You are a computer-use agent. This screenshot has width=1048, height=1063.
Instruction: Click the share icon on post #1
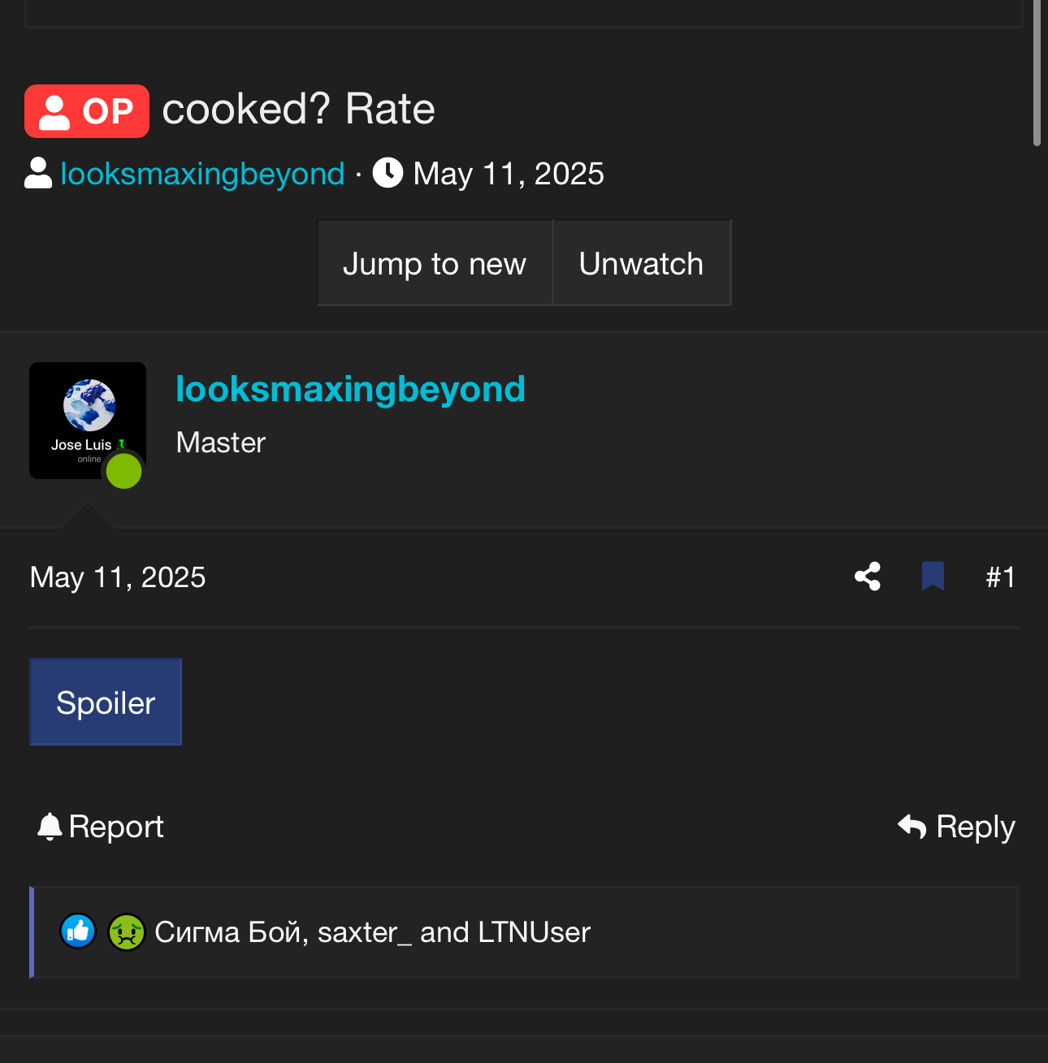click(x=868, y=577)
